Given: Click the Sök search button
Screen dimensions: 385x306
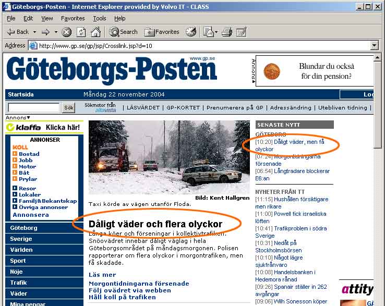Looking at the screenshot, I should tap(68, 107).
